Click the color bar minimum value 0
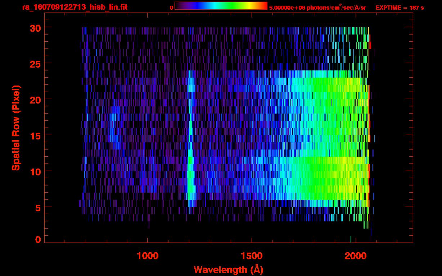This screenshot has height=276, width=442. coord(171,8)
